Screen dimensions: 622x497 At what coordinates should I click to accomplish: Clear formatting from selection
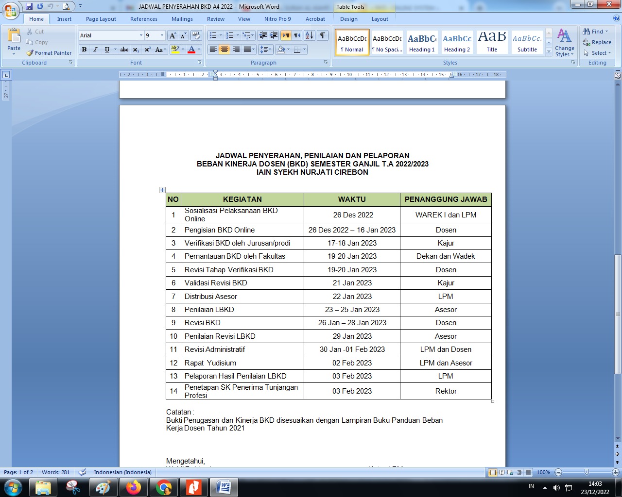tap(196, 35)
